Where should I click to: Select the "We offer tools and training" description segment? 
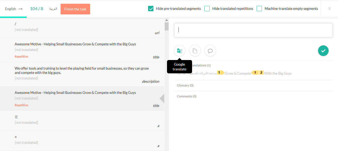point(82,74)
